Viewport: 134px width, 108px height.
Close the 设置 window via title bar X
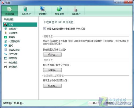128,2
